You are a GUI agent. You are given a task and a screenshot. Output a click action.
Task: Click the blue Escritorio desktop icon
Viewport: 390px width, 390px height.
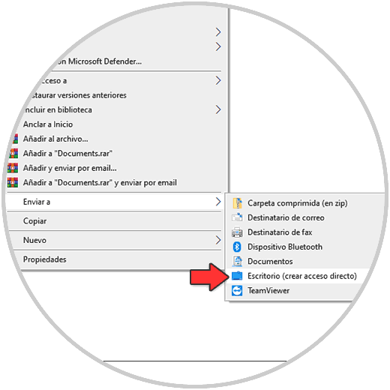click(x=237, y=276)
